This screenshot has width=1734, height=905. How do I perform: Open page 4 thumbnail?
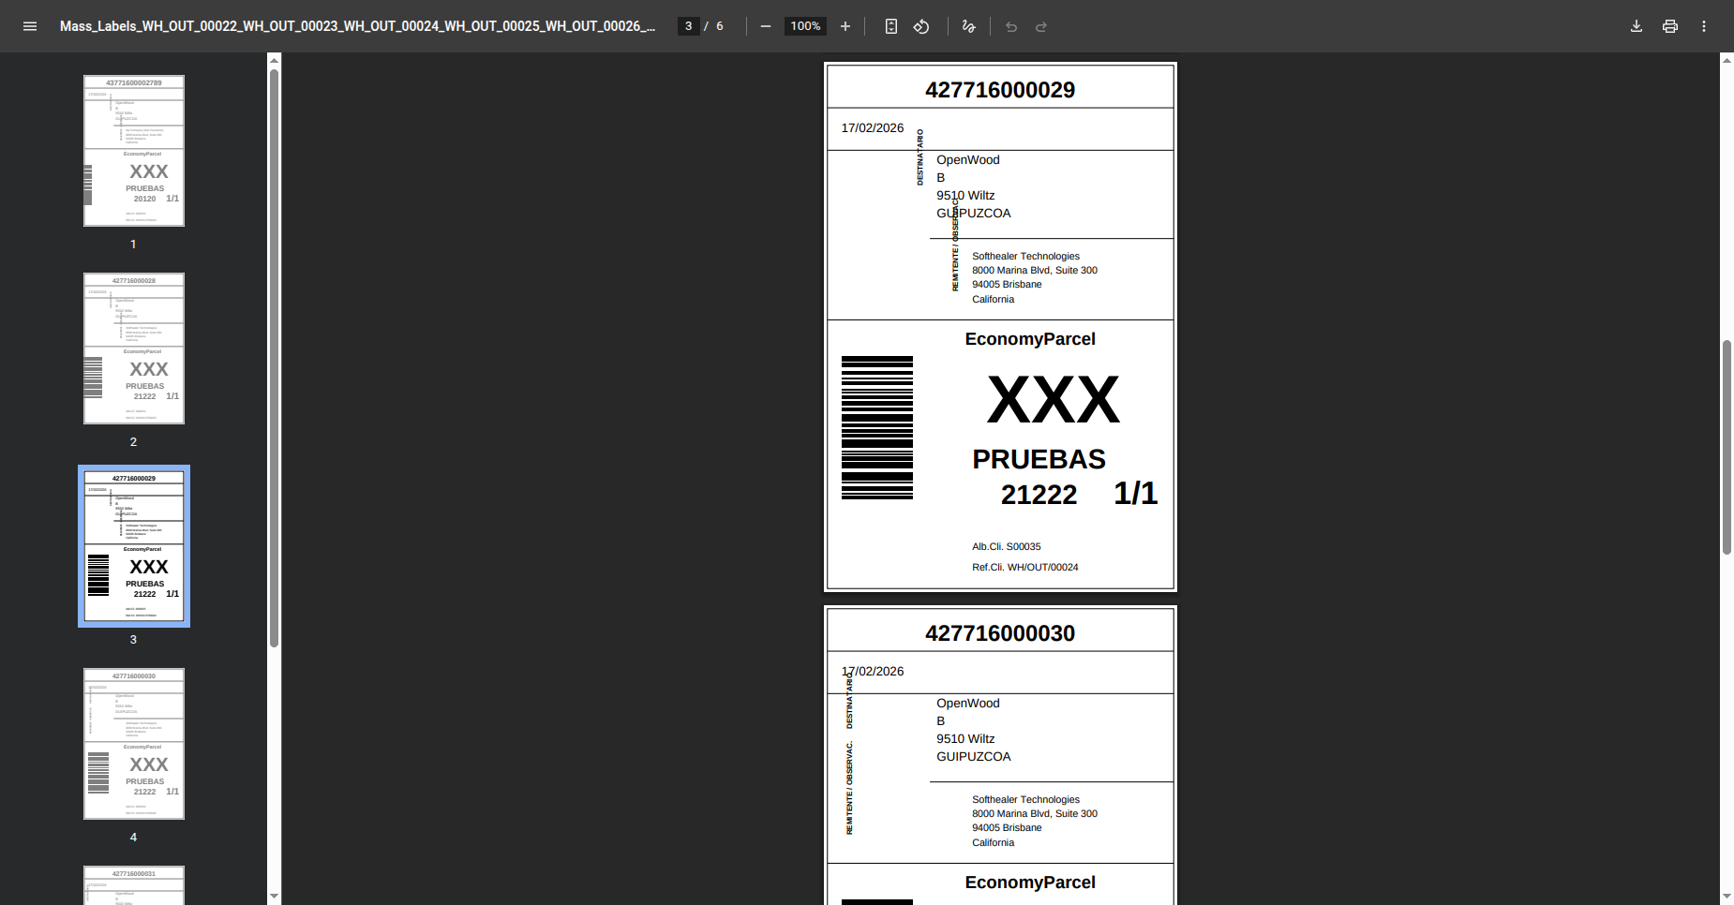134,744
